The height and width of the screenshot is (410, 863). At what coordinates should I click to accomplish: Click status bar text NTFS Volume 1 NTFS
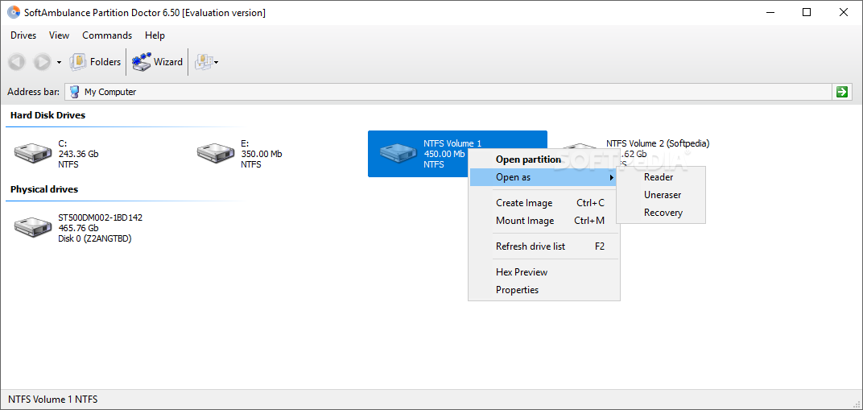tap(53, 400)
